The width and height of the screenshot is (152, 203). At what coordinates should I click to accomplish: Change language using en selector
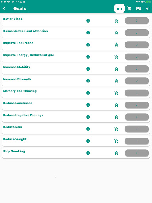click(x=119, y=9)
